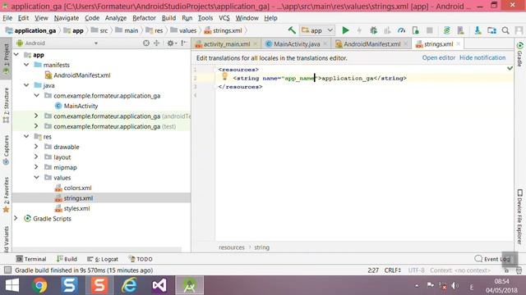The image size is (526, 295).
Task: Click the Hide notification link
Action: 482,57
